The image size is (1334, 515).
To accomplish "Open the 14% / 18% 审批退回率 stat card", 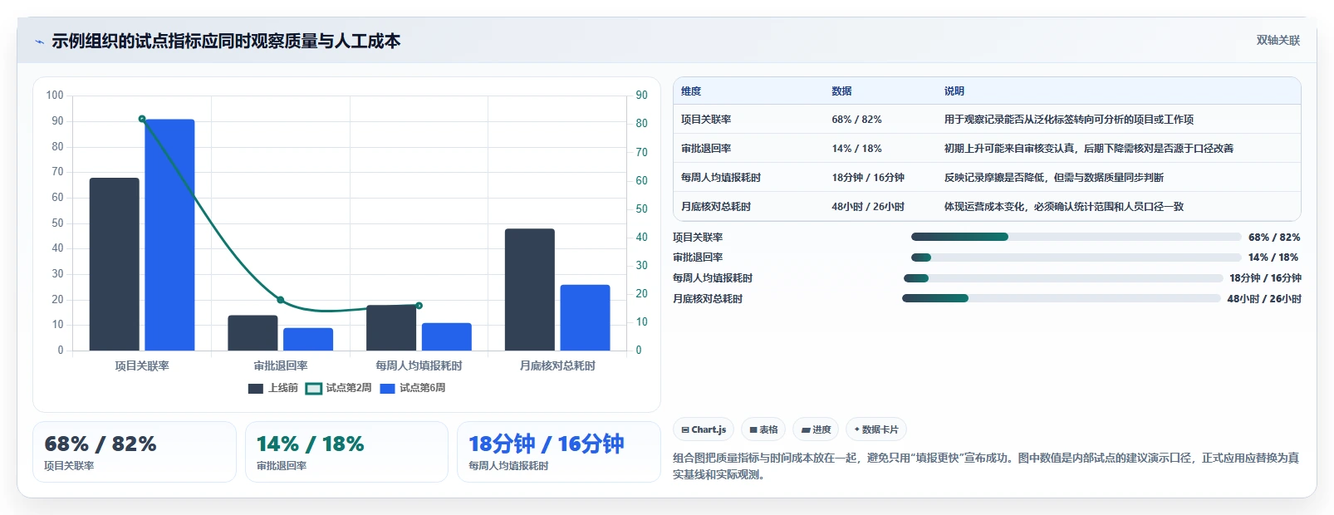I will 346,452.
